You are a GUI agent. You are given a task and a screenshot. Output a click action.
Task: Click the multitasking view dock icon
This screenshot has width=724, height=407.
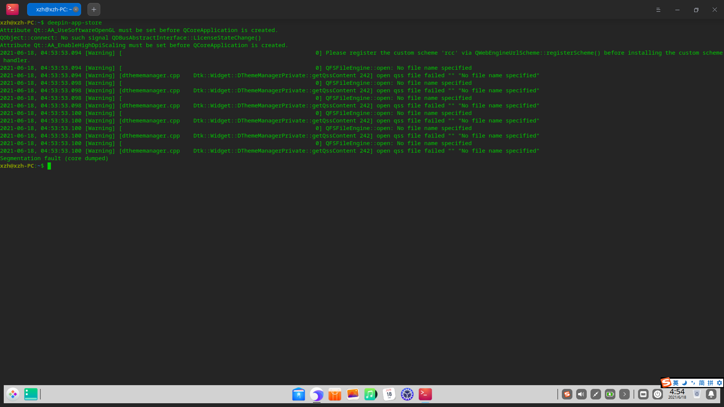[x=31, y=394]
